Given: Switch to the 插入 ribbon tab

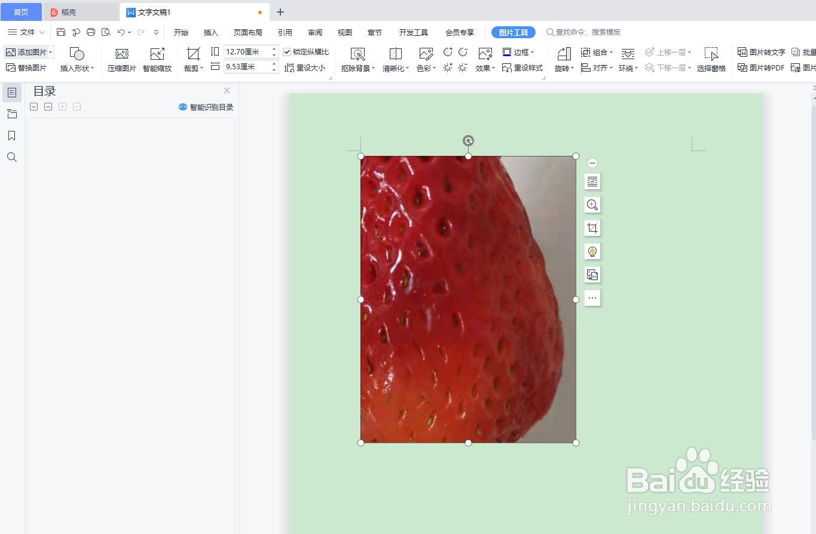Looking at the screenshot, I should [x=211, y=32].
